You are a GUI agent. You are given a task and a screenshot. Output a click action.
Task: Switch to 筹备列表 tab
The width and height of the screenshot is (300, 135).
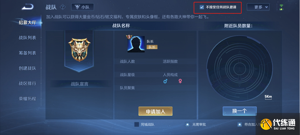coord(27,53)
